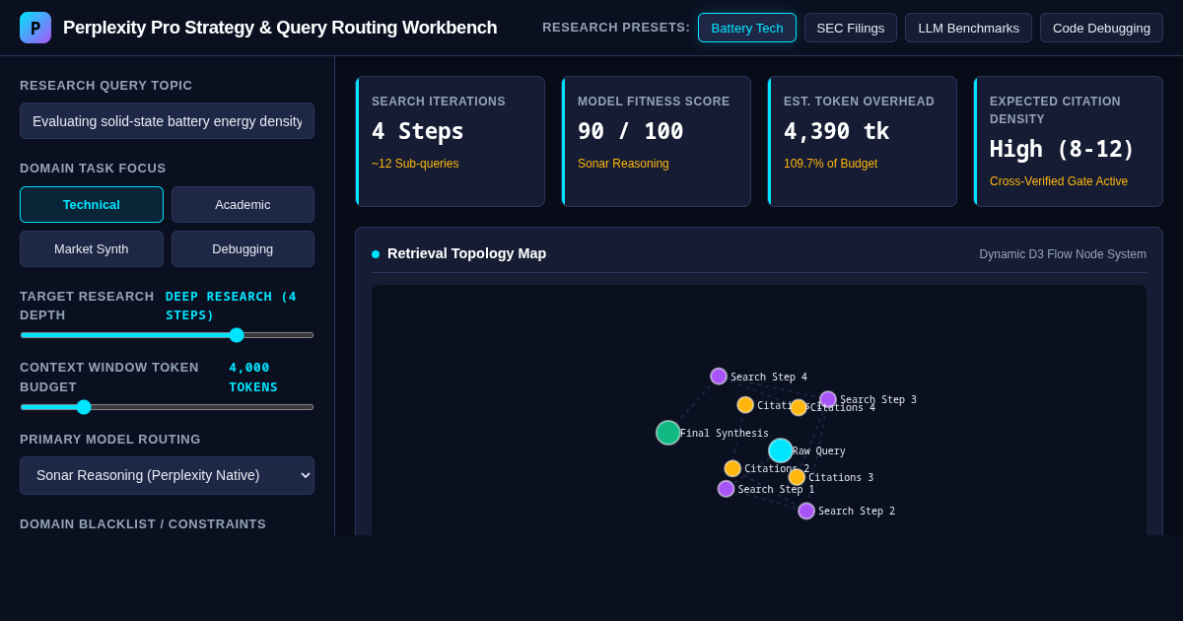Viewport: 1183px width, 621px height.
Task: Click the Final Synthesis node
Action: tap(668, 433)
